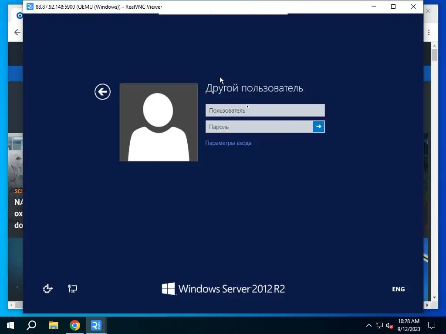Close the RealVNC Viewer window

[x=413, y=7]
